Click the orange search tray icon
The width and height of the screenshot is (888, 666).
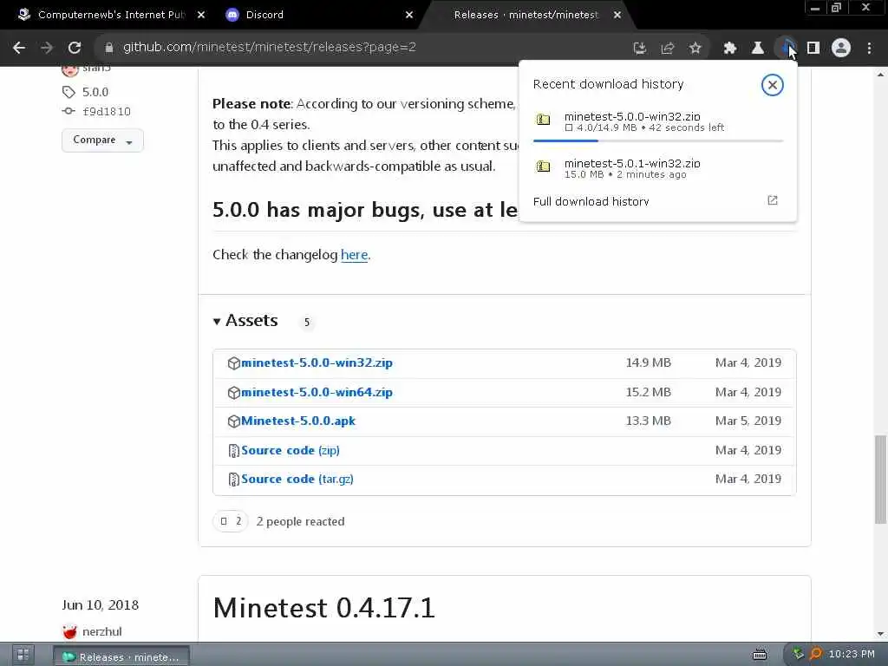click(x=815, y=654)
